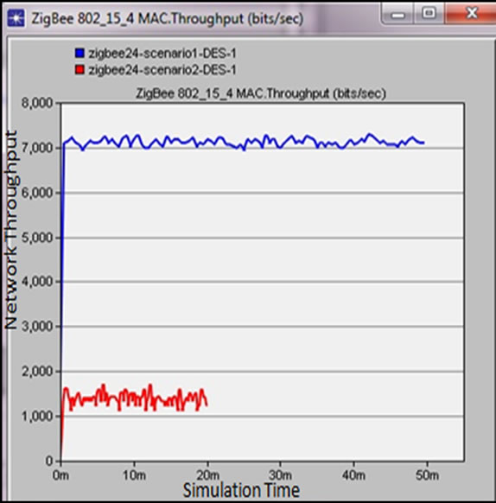Click the 7,000 y-axis tick label
Image resolution: width=496 pixels, height=503 pixels.
(37, 148)
